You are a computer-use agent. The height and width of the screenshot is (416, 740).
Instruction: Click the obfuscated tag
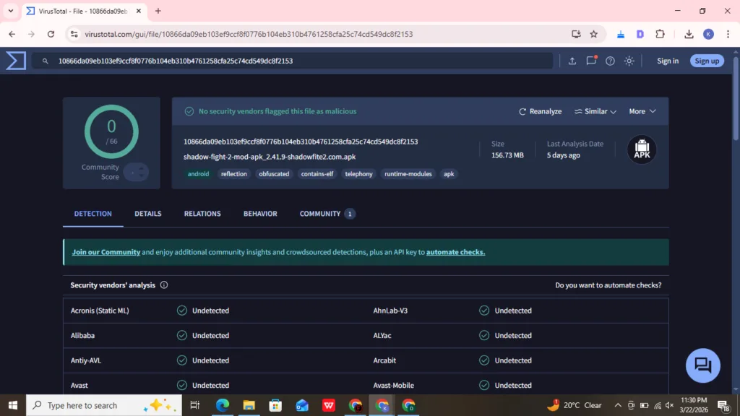point(274,174)
